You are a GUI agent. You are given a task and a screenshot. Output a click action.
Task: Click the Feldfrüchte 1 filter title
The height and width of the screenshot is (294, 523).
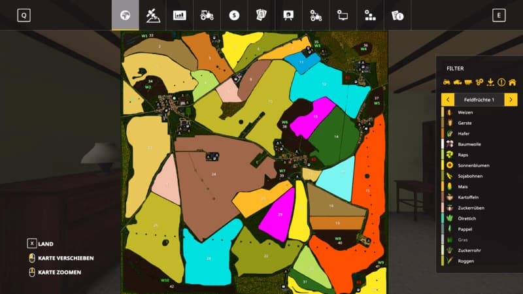tap(479, 100)
